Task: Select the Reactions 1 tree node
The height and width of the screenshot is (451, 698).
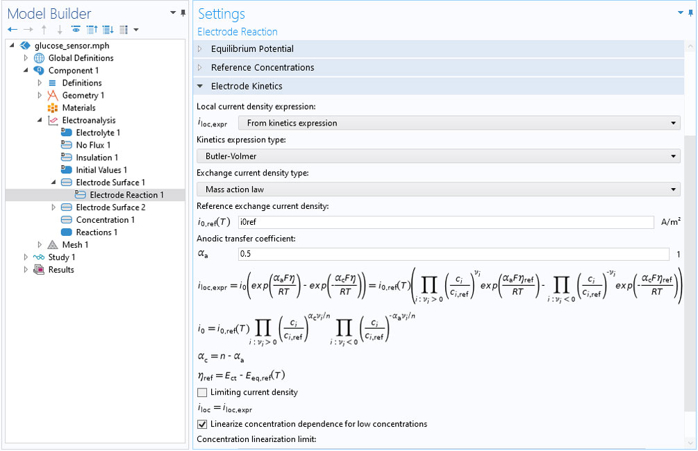Action: coord(97,232)
